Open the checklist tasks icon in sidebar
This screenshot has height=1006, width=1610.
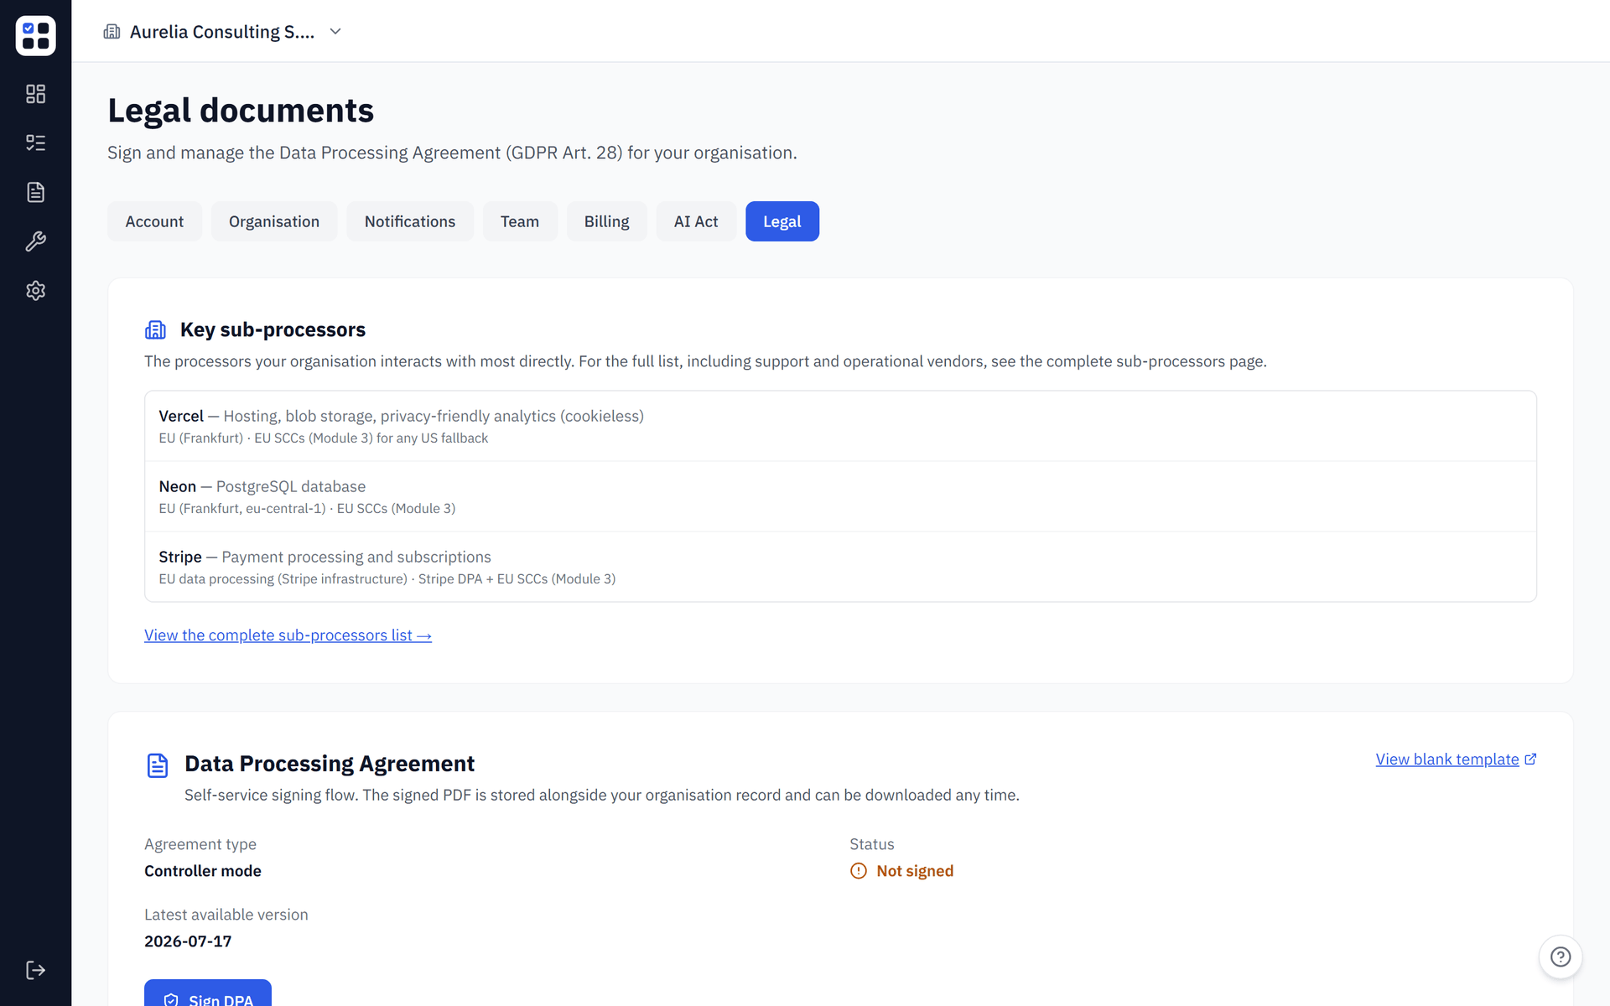[x=35, y=143]
